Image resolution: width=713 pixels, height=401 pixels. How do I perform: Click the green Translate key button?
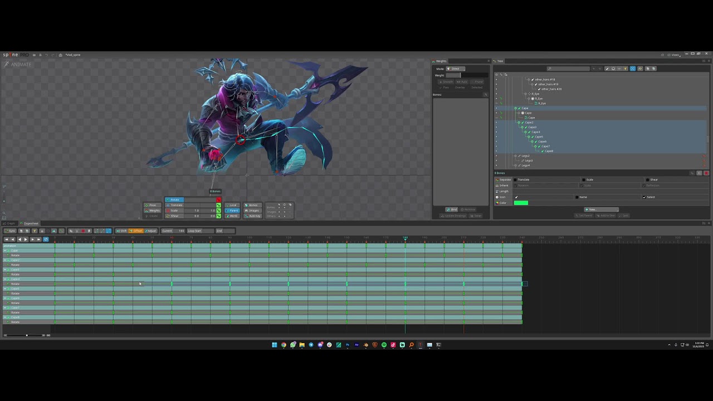click(x=218, y=205)
